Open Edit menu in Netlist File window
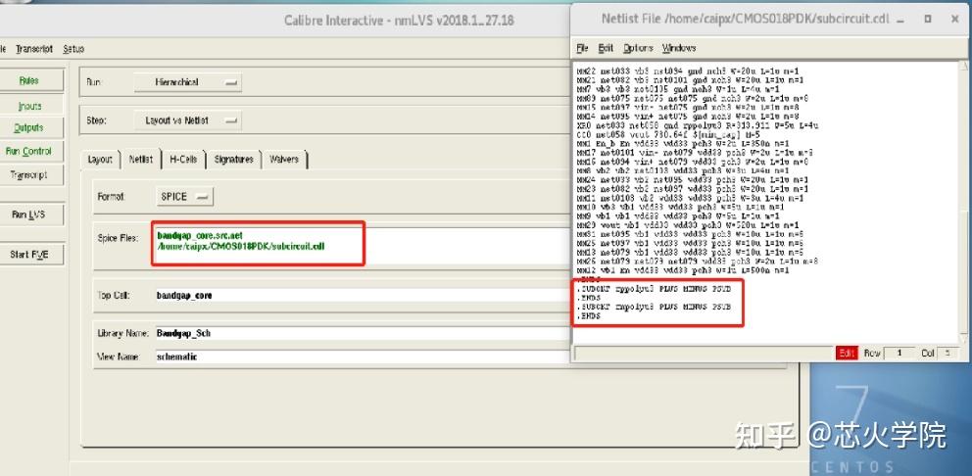Image resolution: width=972 pixels, height=476 pixels. (x=606, y=48)
